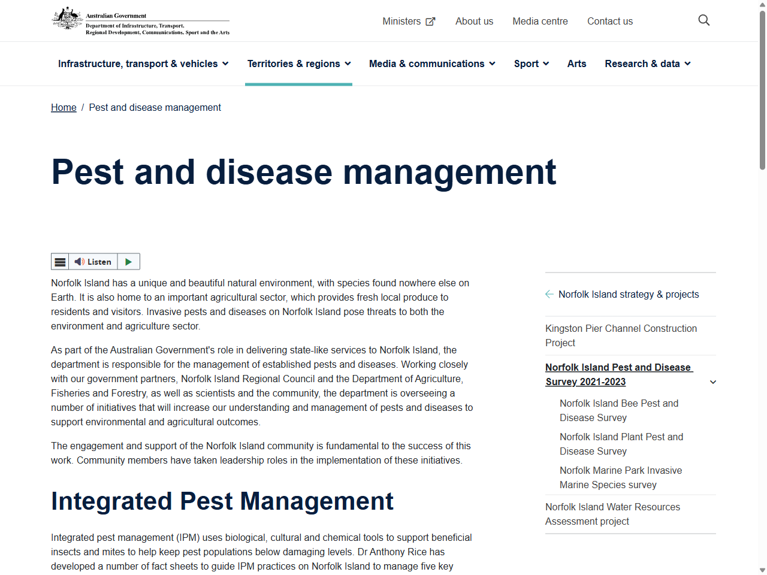767x575 pixels.
Task: Open the site search magnifier icon
Action: [x=704, y=20]
